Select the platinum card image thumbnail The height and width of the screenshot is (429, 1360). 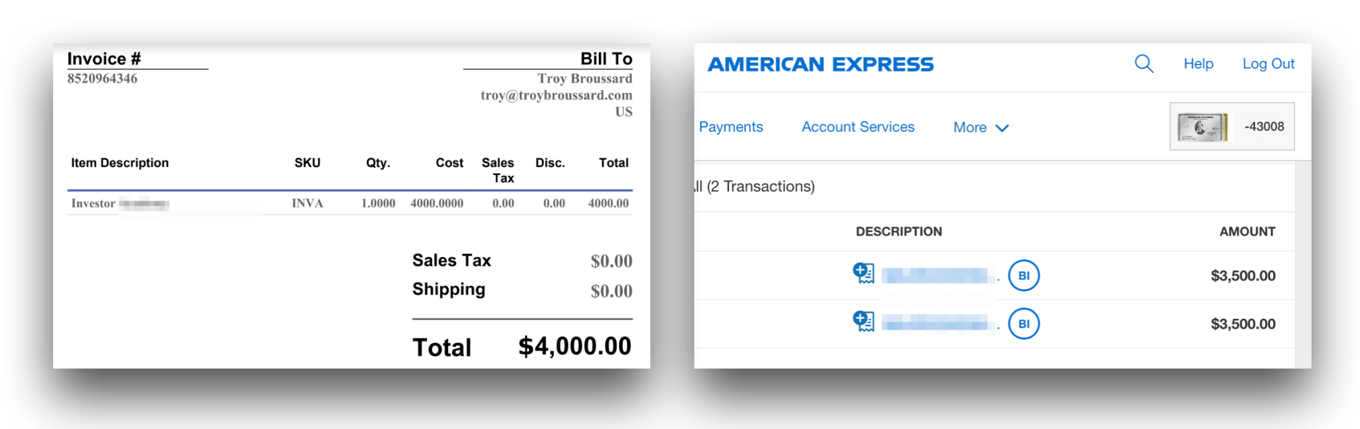[1203, 127]
